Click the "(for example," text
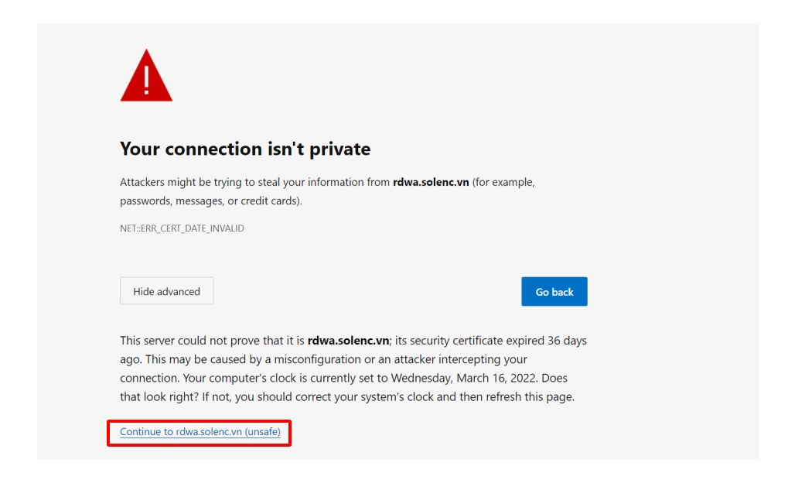 (503, 183)
